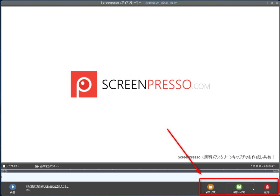
Task: Open the PRO版 logo notice link
Action: pyautogui.click(x=48, y=188)
